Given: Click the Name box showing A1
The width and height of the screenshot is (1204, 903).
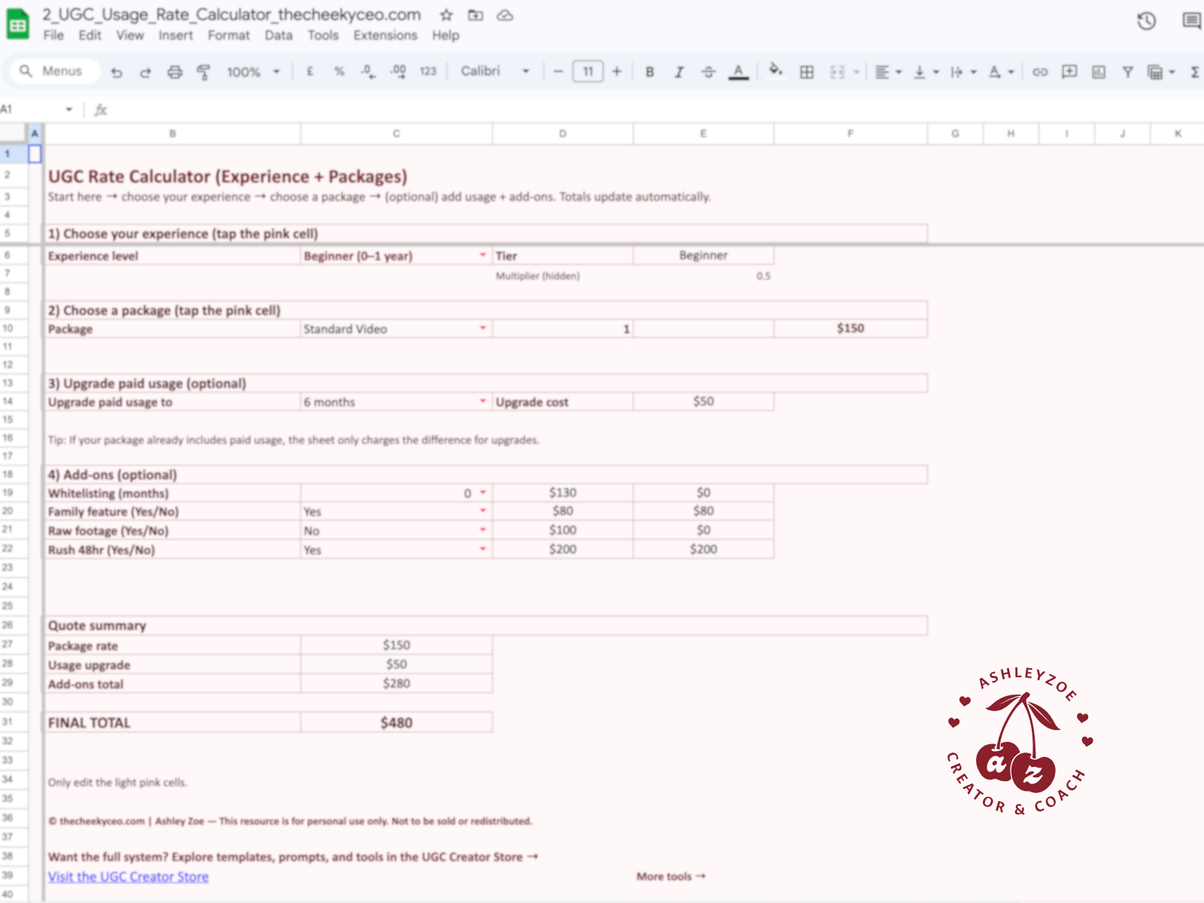Looking at the screenshot, I should tap(34, 109).
